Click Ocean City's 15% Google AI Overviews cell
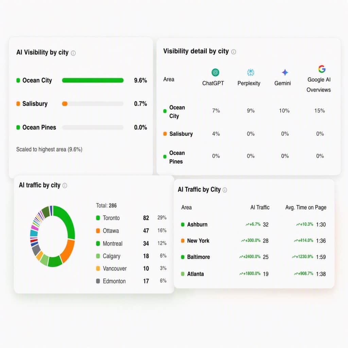Image resolution: width=348 pixels, height=348 pixels. [x=319, y=111]
